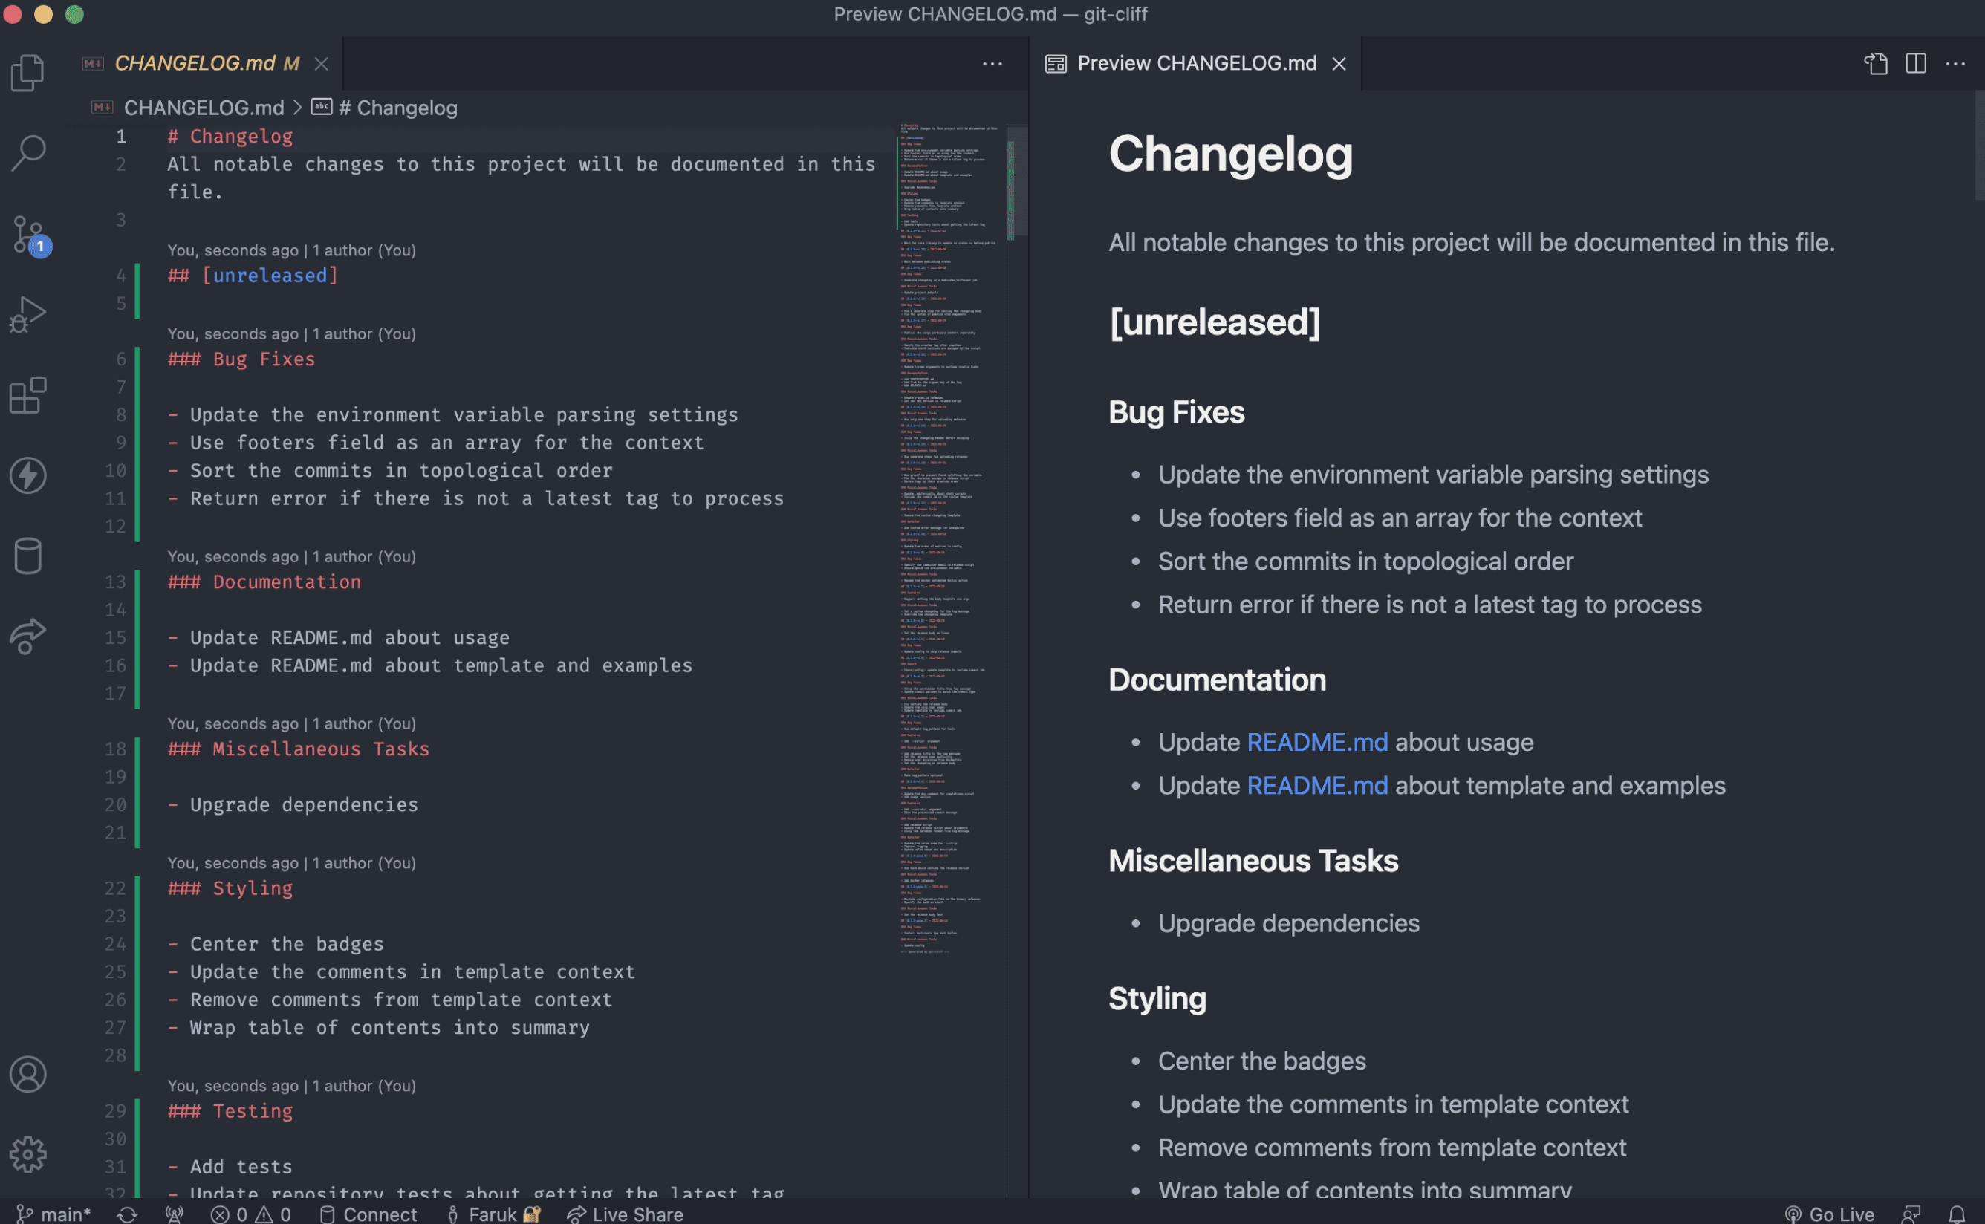
Task: Click 'Styling' heading in preview
Action: click(x=1157, y=999)
